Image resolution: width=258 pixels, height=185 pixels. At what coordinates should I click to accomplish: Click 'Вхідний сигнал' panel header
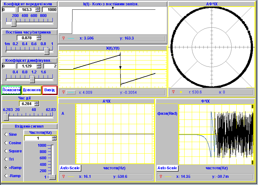coord(29,126)
